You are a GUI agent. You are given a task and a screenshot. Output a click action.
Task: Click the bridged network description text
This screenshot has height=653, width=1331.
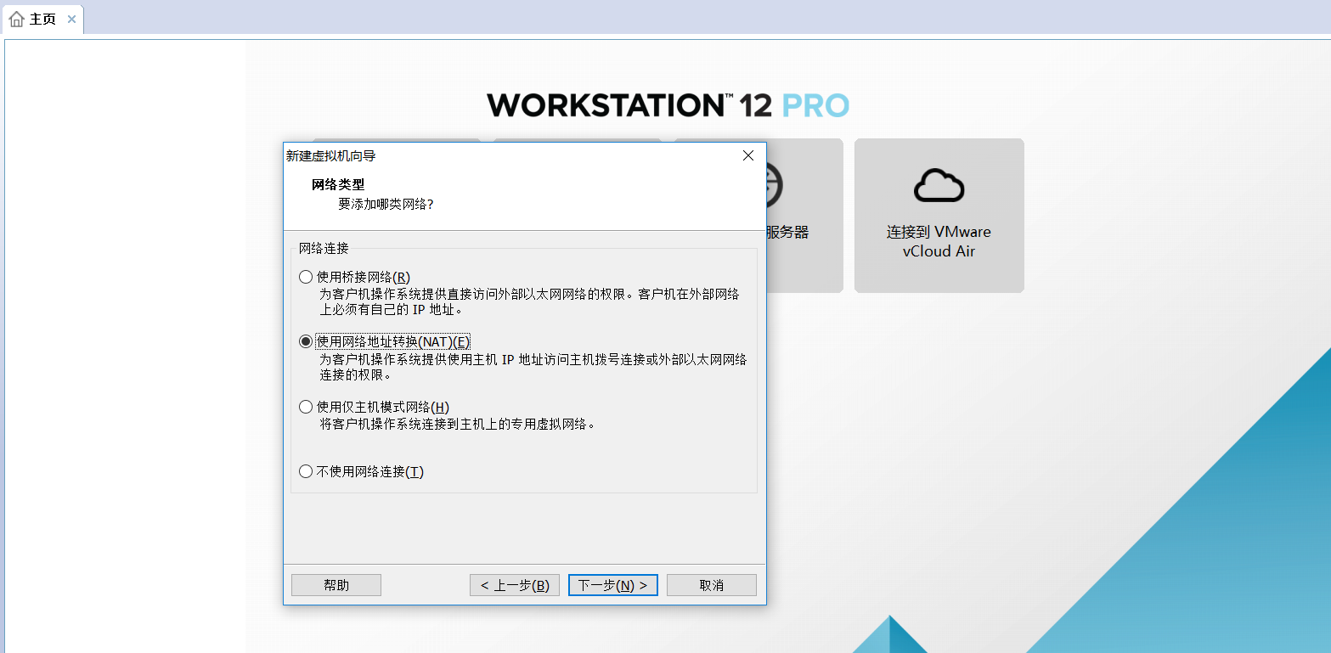(x=529, y=301)
